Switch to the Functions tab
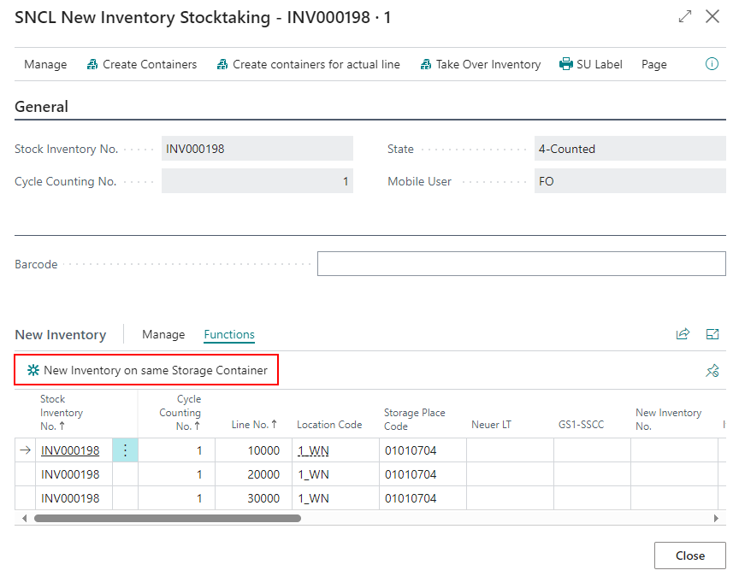739x582 pixels. (x=229, y=334)
